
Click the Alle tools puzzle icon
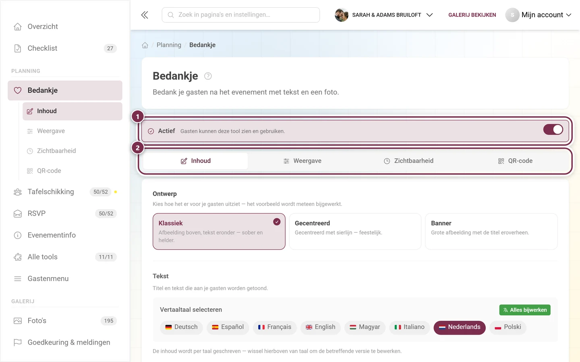[x=18, y=257]
